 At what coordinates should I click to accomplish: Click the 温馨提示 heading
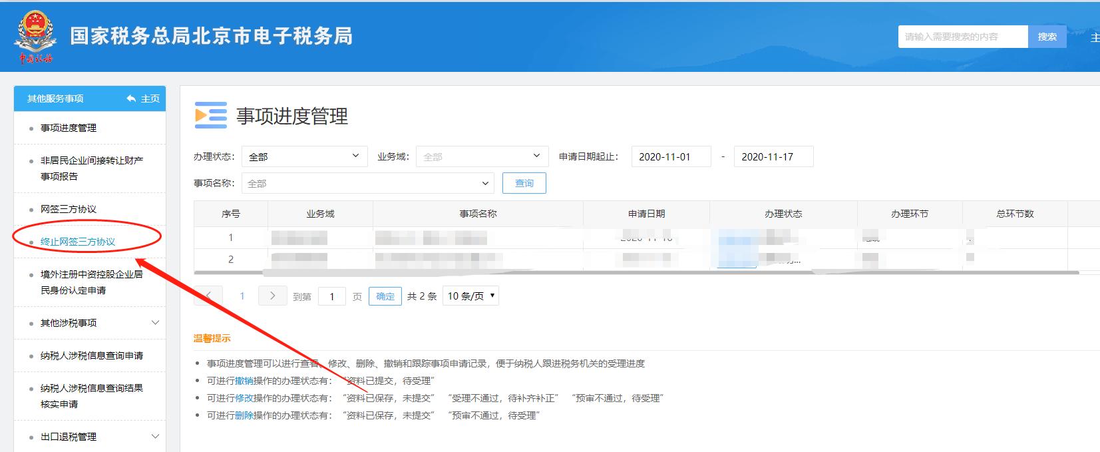(212, 338)
